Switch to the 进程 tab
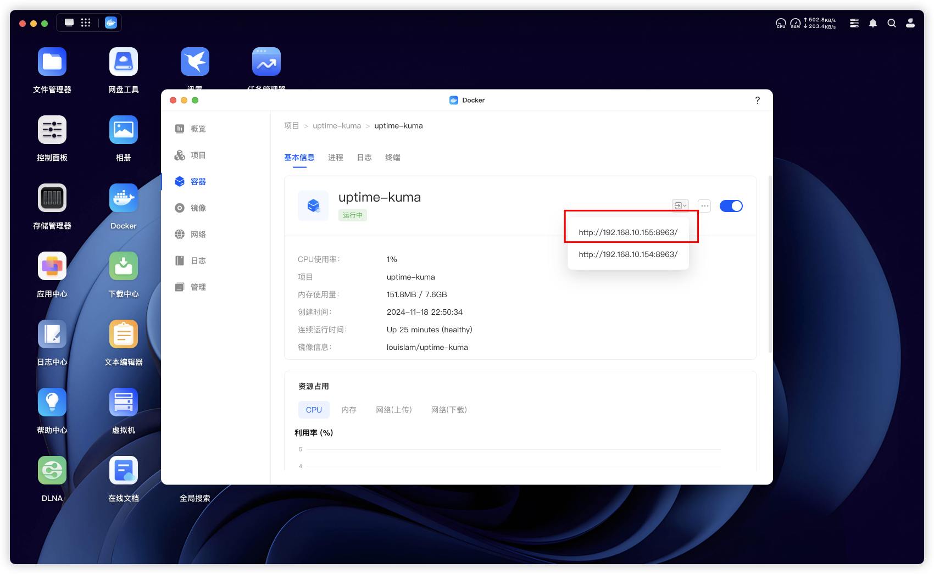The image size is (934, 574). (x=336, y=158)
